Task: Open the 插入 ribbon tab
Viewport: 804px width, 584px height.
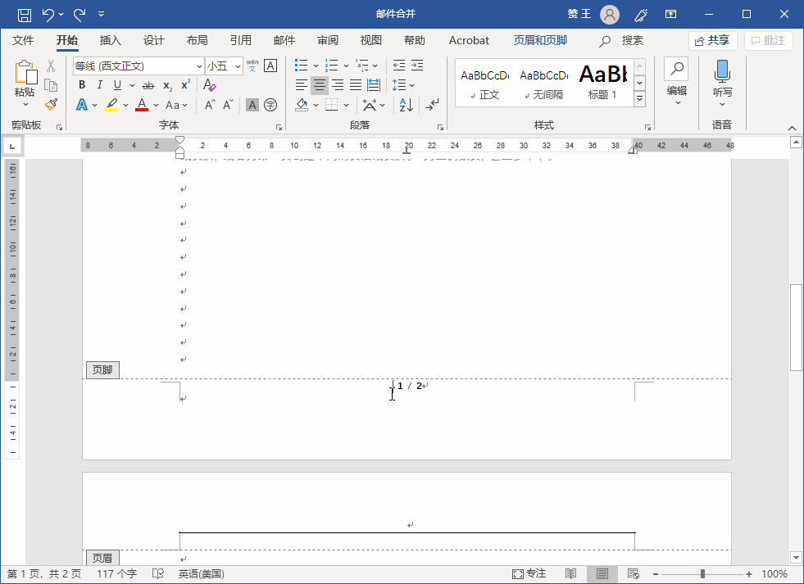Action: coord(110,40)
